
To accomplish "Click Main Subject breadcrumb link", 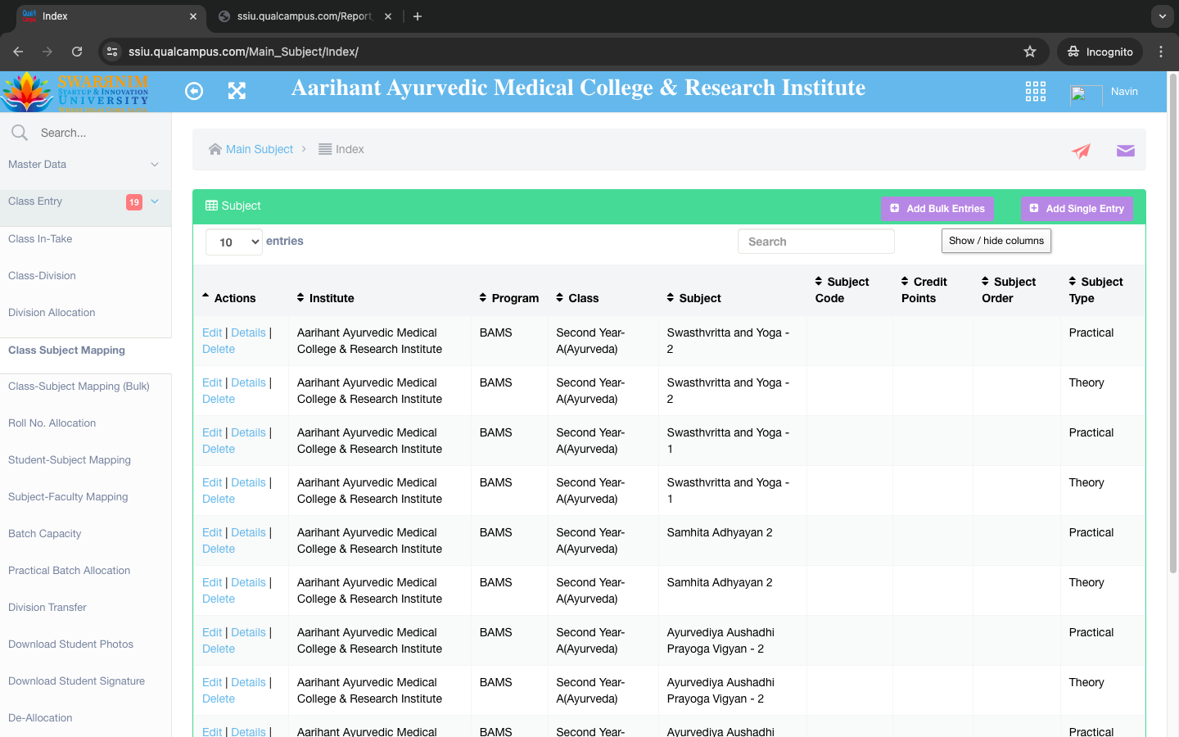I will point(260,149).
